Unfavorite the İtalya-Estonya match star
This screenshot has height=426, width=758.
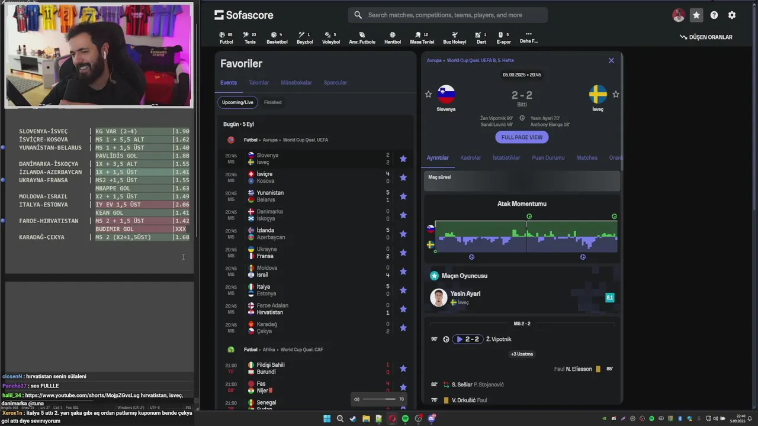pyautogui.click(x=403, y=290)
